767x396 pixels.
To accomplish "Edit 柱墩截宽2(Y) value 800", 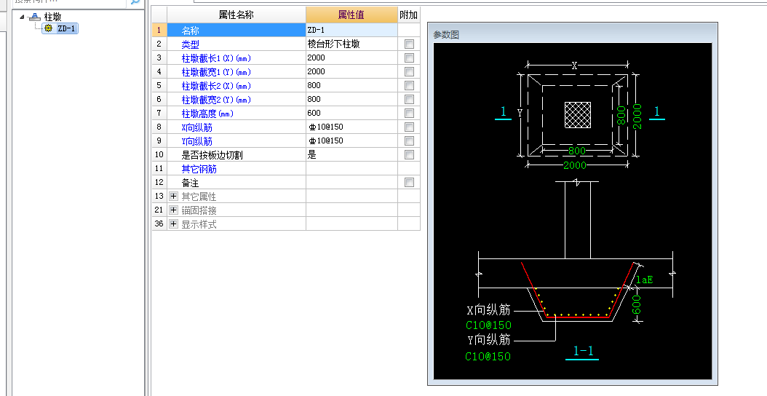I will 351,100.
